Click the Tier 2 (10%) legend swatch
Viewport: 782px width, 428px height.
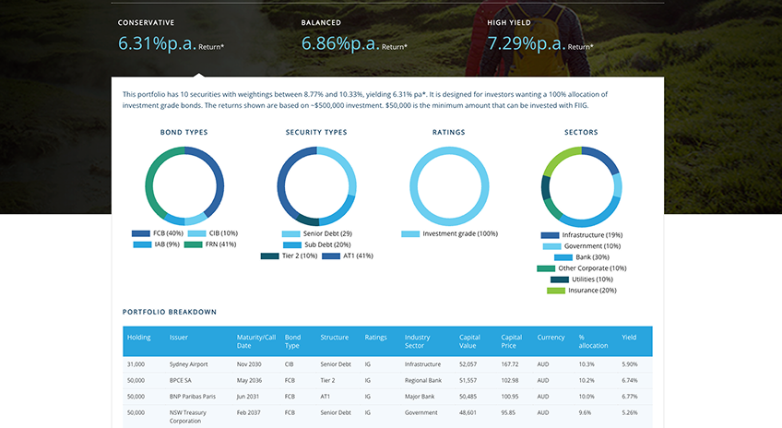click(270, 256)
